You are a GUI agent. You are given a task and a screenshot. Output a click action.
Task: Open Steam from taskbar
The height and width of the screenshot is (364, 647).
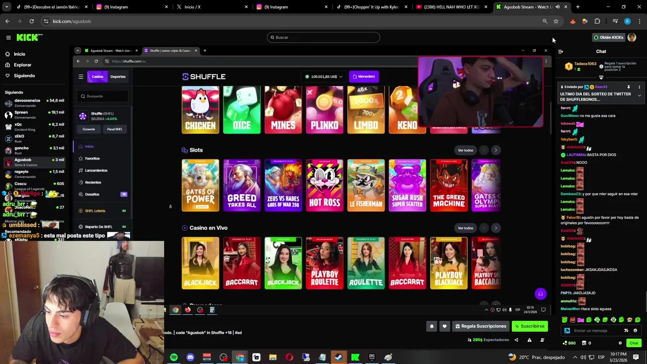[x=339, y=357]
